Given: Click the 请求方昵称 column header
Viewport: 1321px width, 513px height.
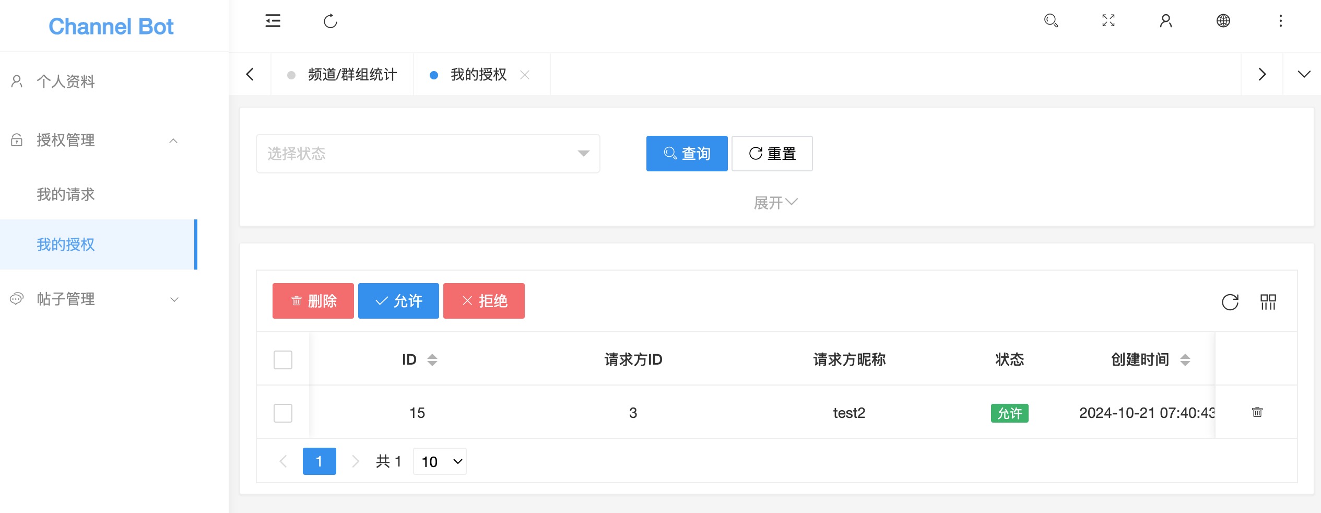Looking at the screenshot, I should (x=849, y=359).
